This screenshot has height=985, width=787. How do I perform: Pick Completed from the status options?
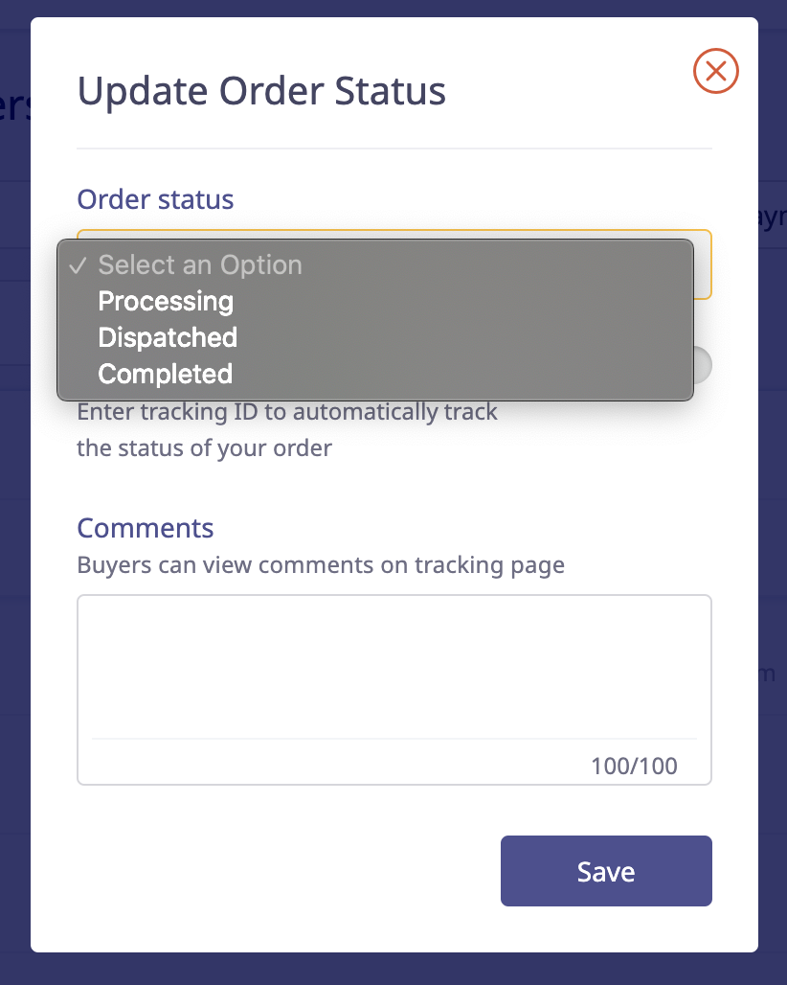(164, 374)
